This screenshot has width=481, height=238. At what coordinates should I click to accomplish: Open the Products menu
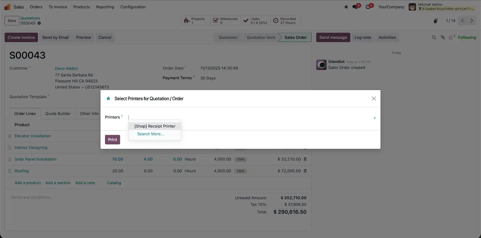pyautogui.click(x=81, y=7)
